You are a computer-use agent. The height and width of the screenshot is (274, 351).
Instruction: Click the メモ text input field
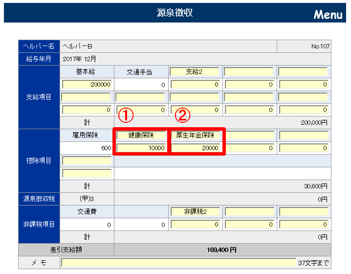coord(178,263)
